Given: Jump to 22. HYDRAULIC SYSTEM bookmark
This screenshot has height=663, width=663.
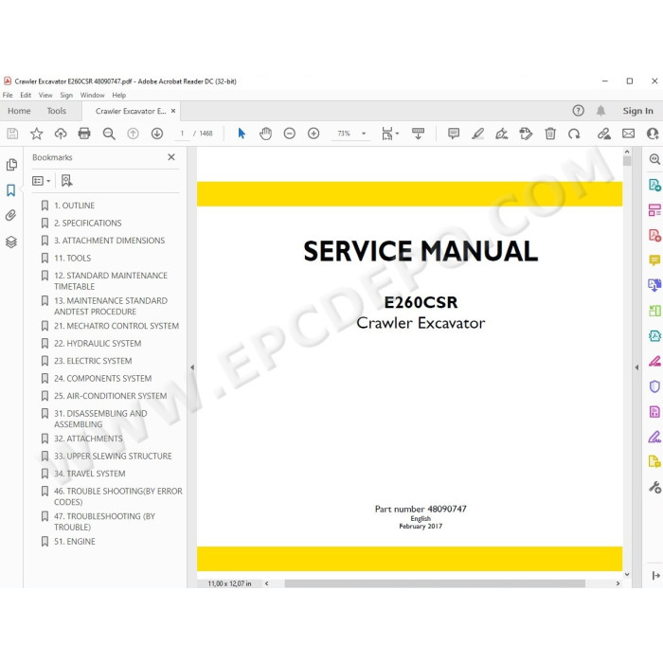Looking at the screenshot, I should 98,343.
